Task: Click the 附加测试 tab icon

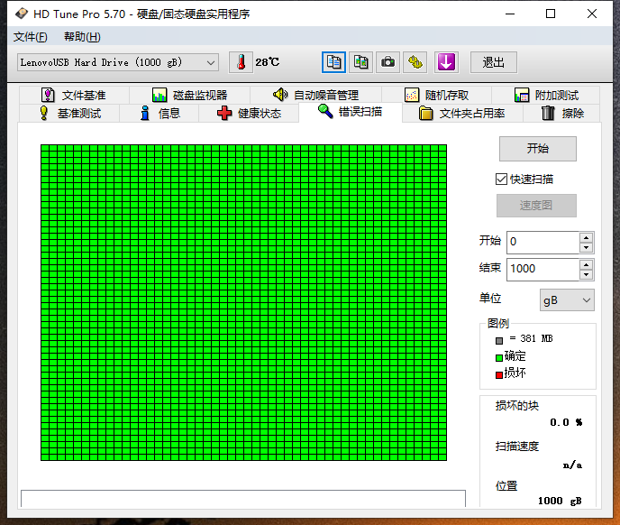Action: pyautogui.click(x=522, y=95)
